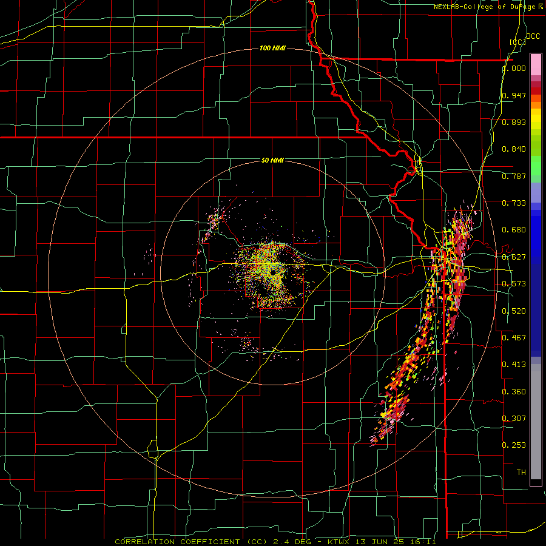Click the TH threshold label
The image size is (546, 546).
point(521,473)
